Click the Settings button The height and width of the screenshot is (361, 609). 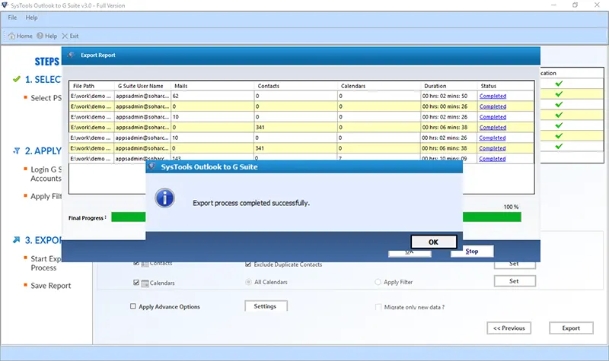click(x=266, y=306)
